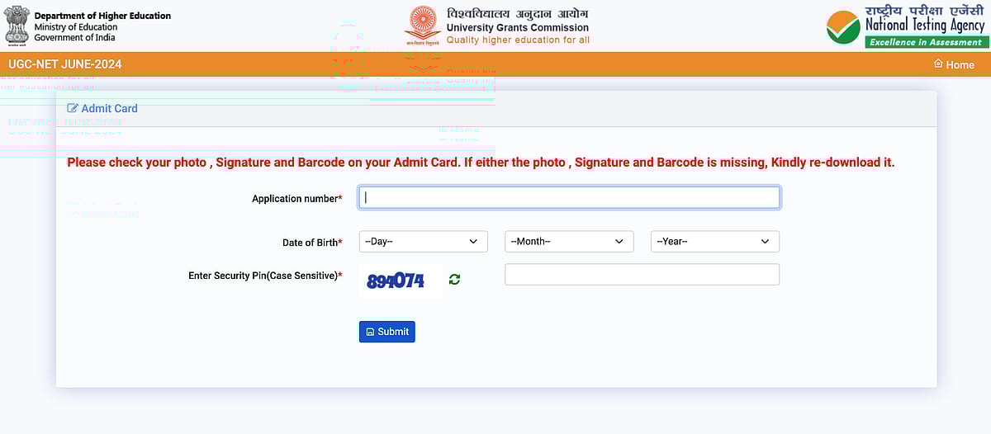
Task: Click the Admit Card heading link
Action: pyautogui.click(x=109, y=108)
